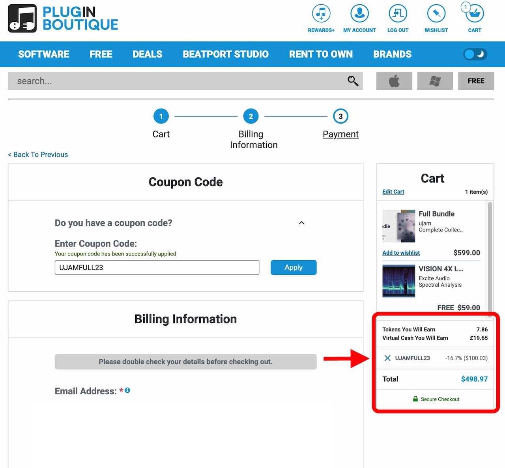
Task: Open the Wishlist pin icon
Action: (436, 14)
